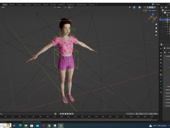Open the green Bone properties tab
Image resolution: width=170 pixels, height=128 pixels.
(161, 88)
